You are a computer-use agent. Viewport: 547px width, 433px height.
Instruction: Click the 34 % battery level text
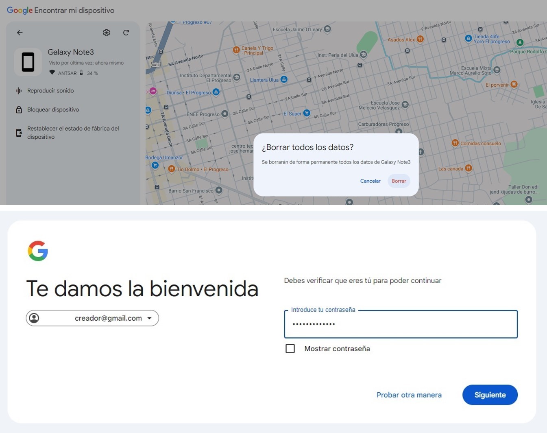92,73
